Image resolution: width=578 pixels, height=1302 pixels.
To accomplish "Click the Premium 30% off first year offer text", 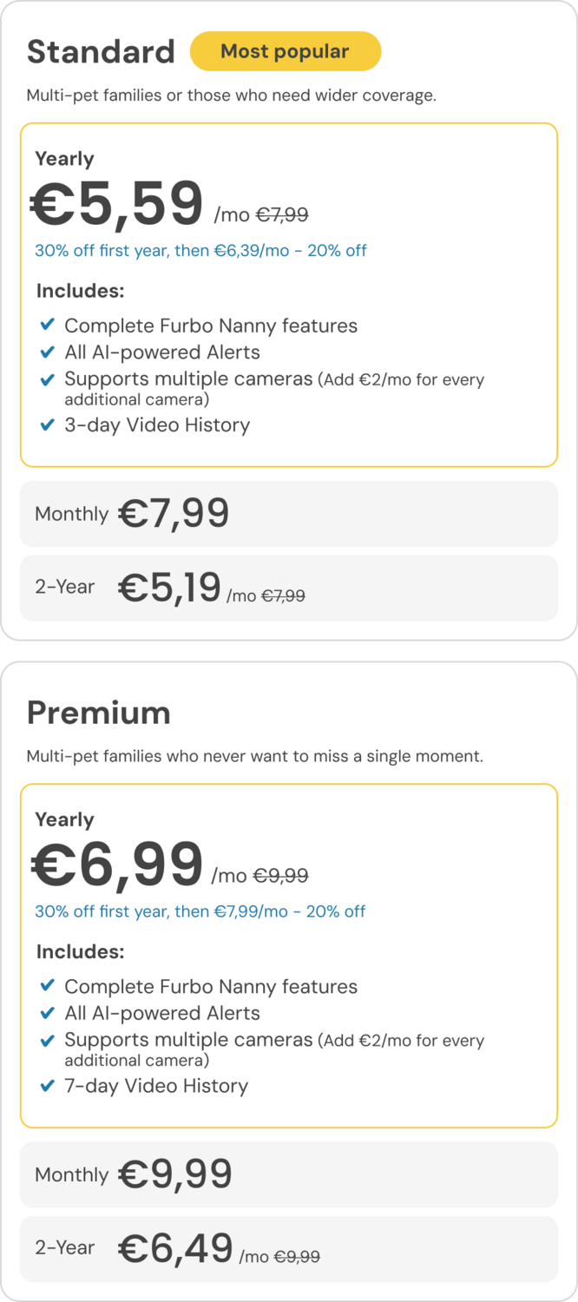I will point(200,911).
